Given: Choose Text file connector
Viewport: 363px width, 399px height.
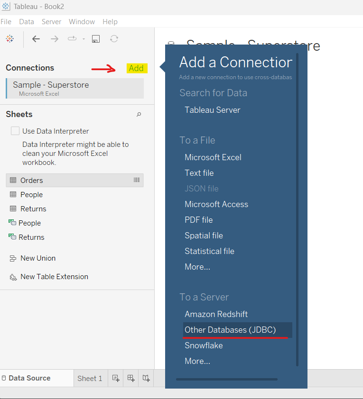Looking at the screenshot, I should 199,173.
